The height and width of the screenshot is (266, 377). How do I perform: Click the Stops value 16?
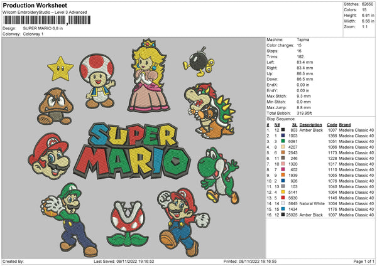click(299, 51)
